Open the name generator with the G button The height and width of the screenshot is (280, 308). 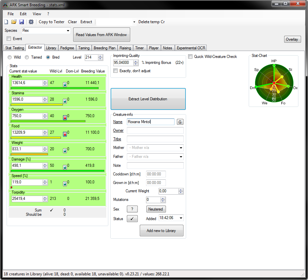point(180,122)
